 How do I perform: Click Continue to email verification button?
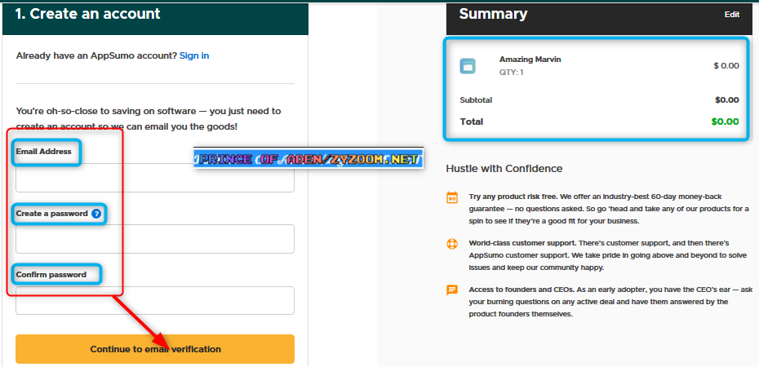pyautogui.click(x=155, y=349)
